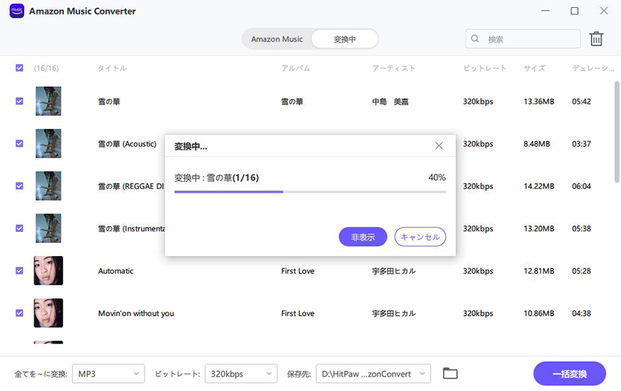Image resolution: width=621 pixels, height=391 pixels.
Task: Click First Love album in Automatic row
Action: tap(298, 271)
